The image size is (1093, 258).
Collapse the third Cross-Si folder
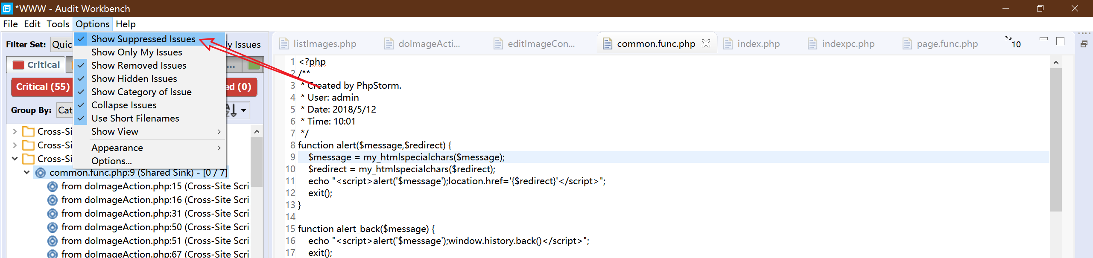click(x=15, y=159)
